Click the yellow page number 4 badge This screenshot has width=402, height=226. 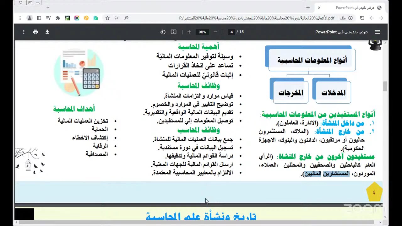point(374,192)
